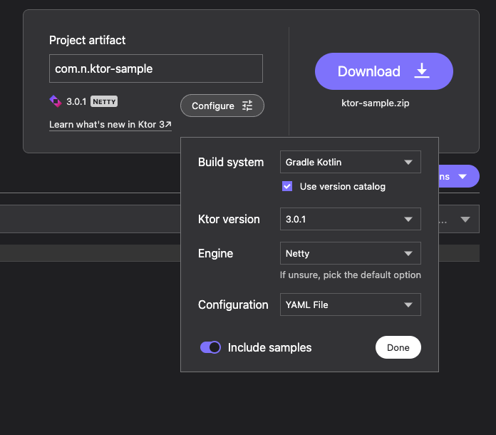Open the Build system dropdown
Viewport: 496px width, 435px height.
[350, 162]
